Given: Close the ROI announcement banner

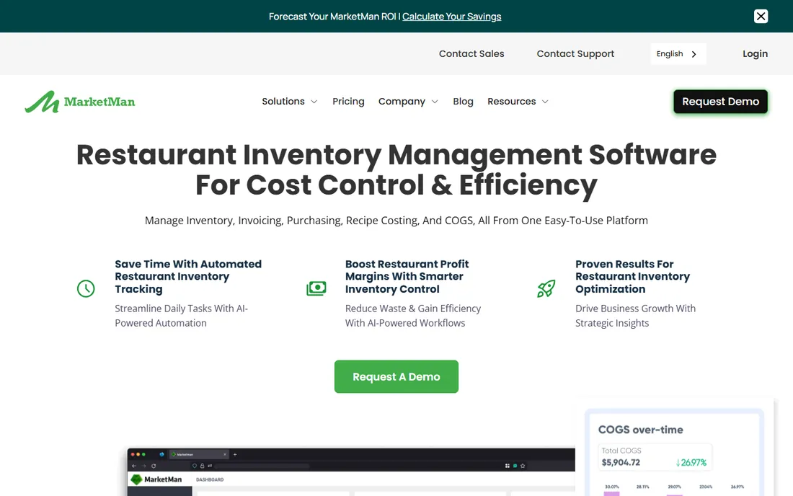Looking at the screenshot, I should click(x=761, y=16).
